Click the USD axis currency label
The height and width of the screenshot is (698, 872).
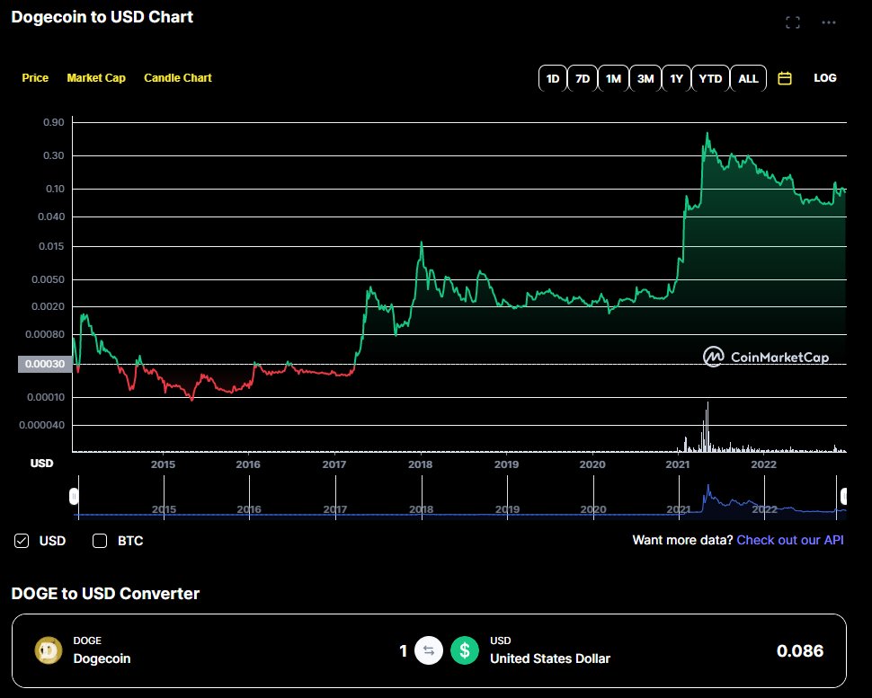point(41,463)
